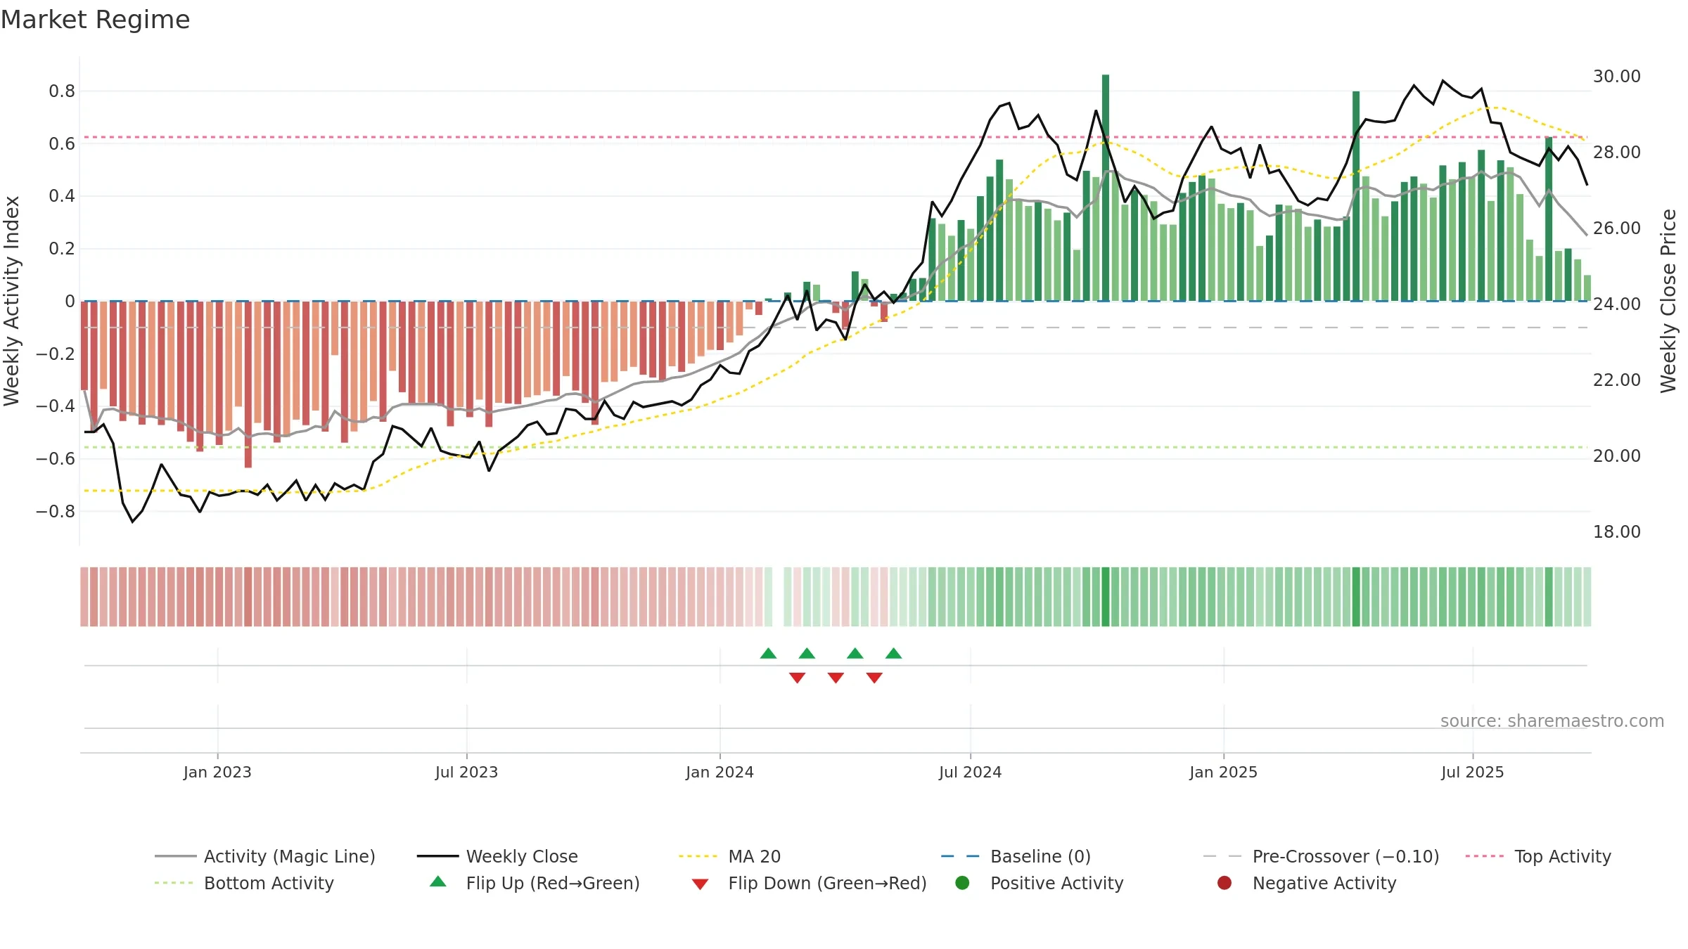
Task: Click the green Flip Up triangle legend icon
Action: (x=438, y=882)
